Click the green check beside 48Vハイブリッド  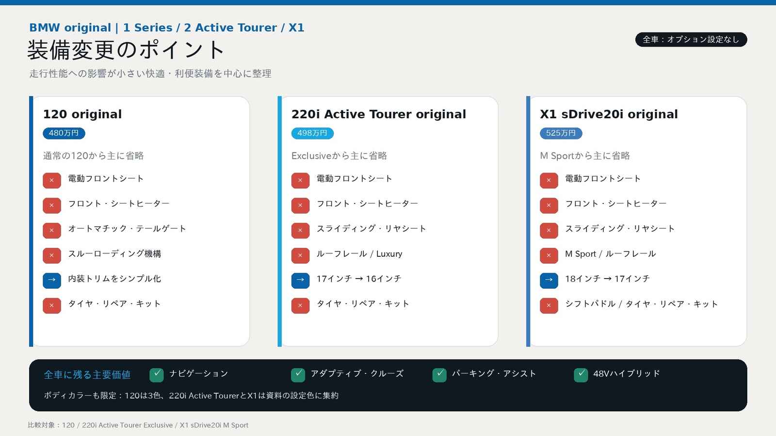coord(581,374)
